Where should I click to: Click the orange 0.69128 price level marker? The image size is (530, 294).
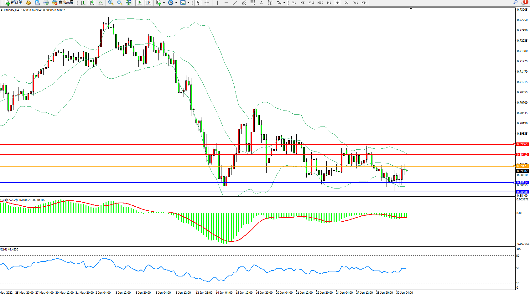click(x=522, y=166)
